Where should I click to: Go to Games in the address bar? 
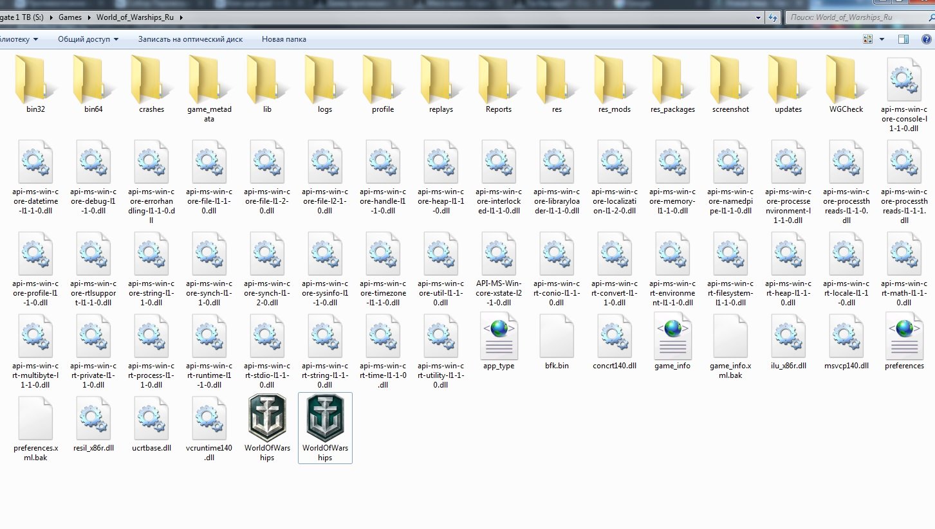point(70,17)
